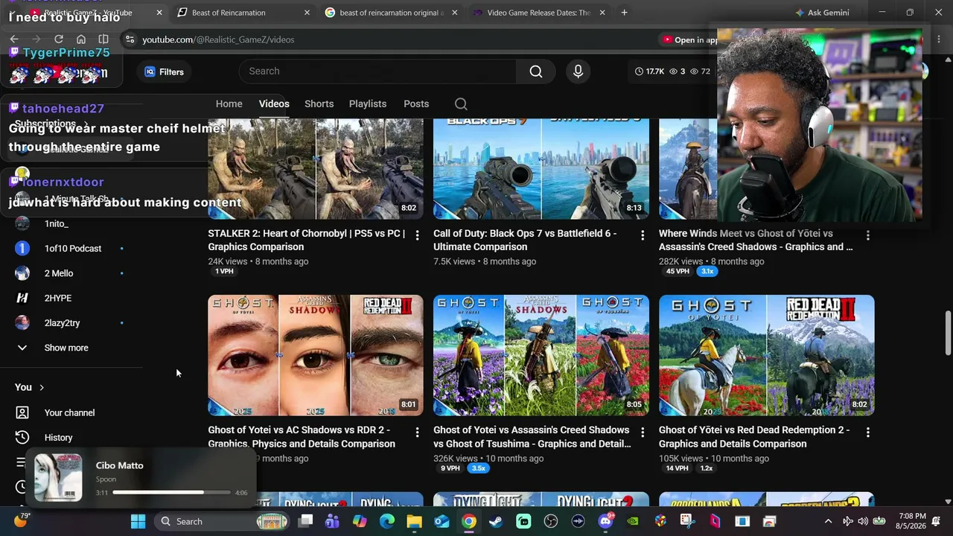Open Outlook from the taskbar
Image resolution: width=953 pixels, height=536 pixels.
pos(442,521)
